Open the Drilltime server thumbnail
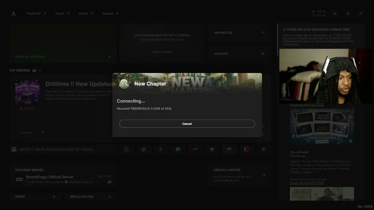The image size is (374, 210). (27, 92)
